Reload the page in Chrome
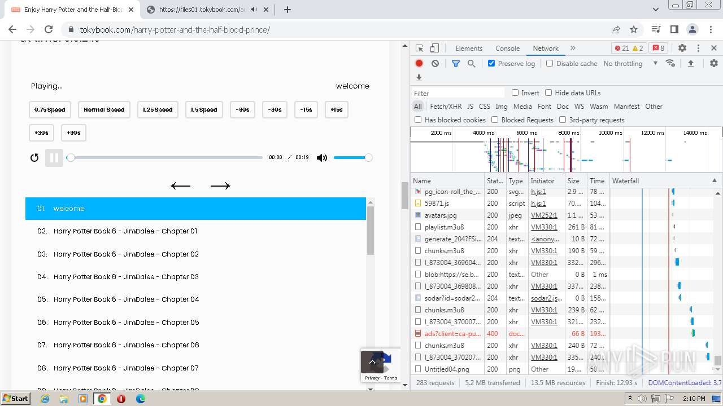The height and width of the screenshot is (406, 723). coord(49,29)
